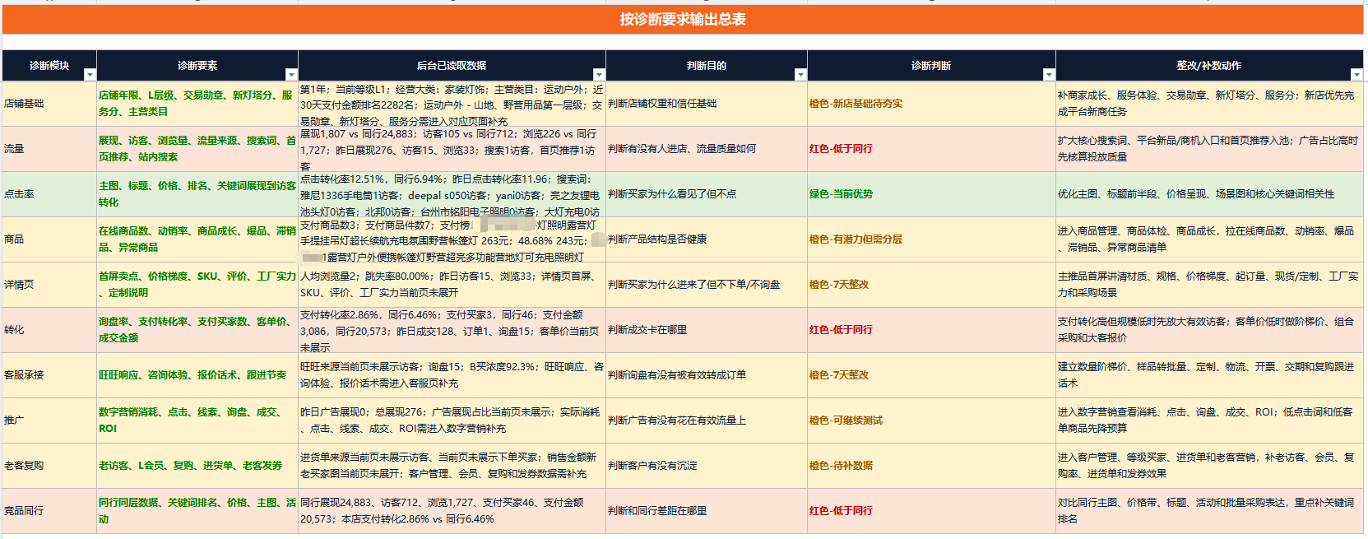Select 红色-低于同行 in the 流量 row
Screen dimensions: 1368x539
coord(931,149)
